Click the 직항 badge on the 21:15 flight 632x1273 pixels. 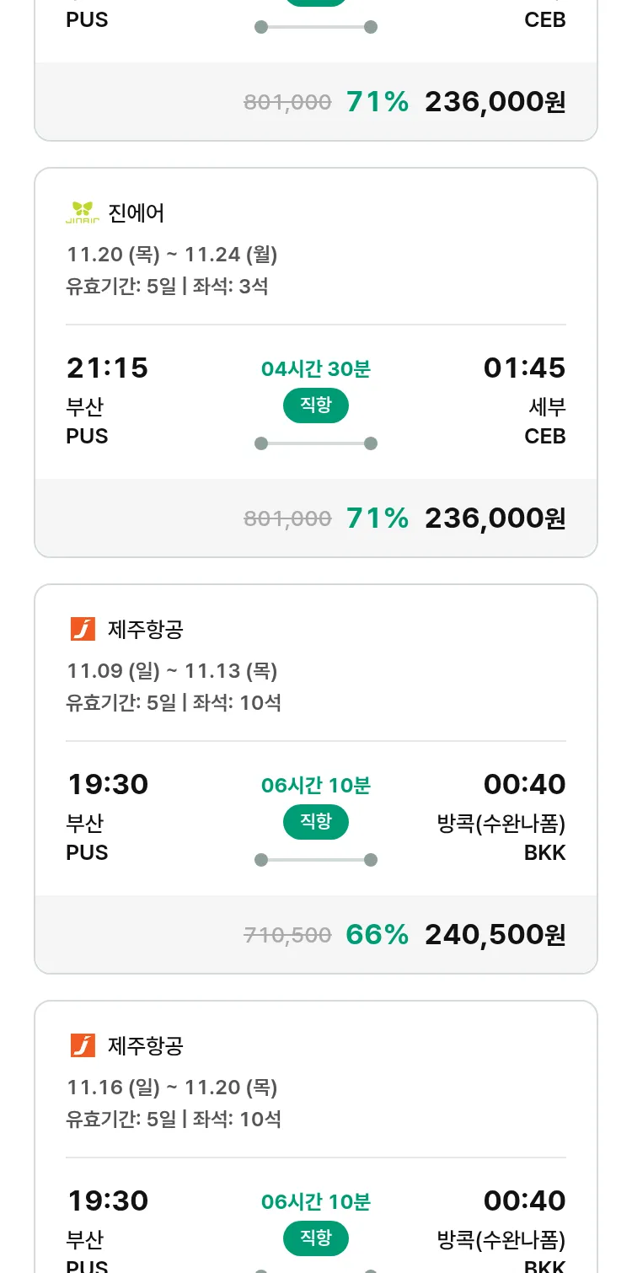point(316,406)
